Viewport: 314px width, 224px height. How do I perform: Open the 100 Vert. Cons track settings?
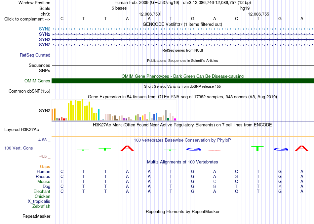click(19, 148)
